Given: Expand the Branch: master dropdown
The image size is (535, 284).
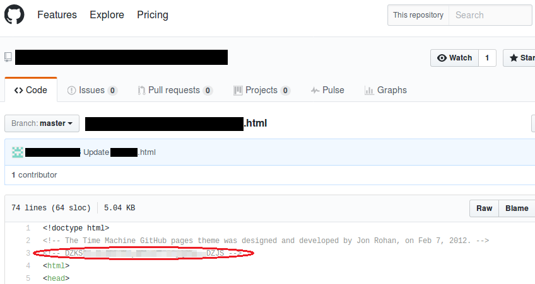Looking at the screenshot, I should tap(42, 123).
